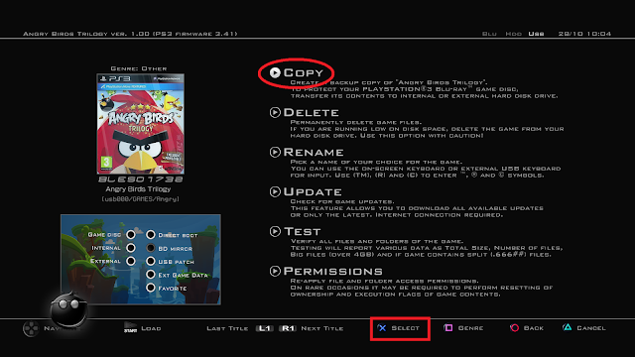
Task: Click the Back label in bottom bar
Action: 534,328
